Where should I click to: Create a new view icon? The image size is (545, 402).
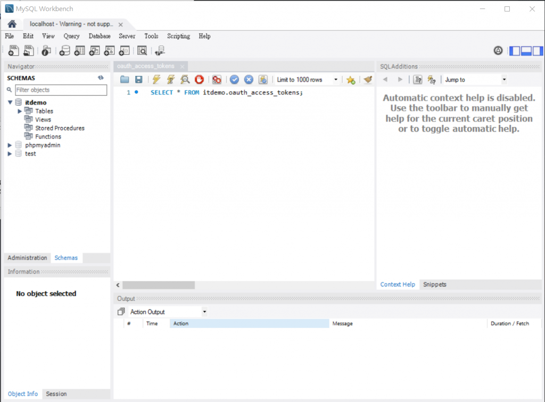95,51
